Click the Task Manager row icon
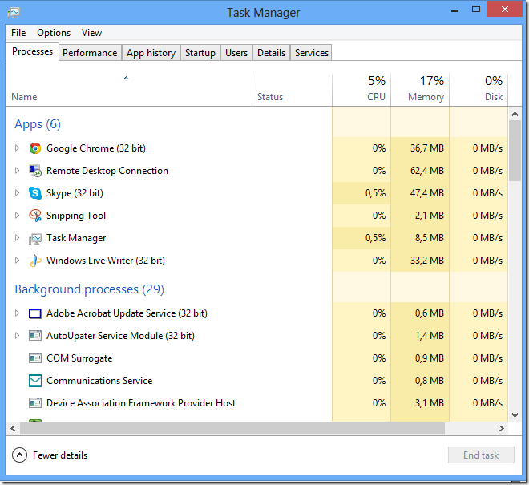The width and height of the screenshot is (529, 485). click(x=35, y=238)
